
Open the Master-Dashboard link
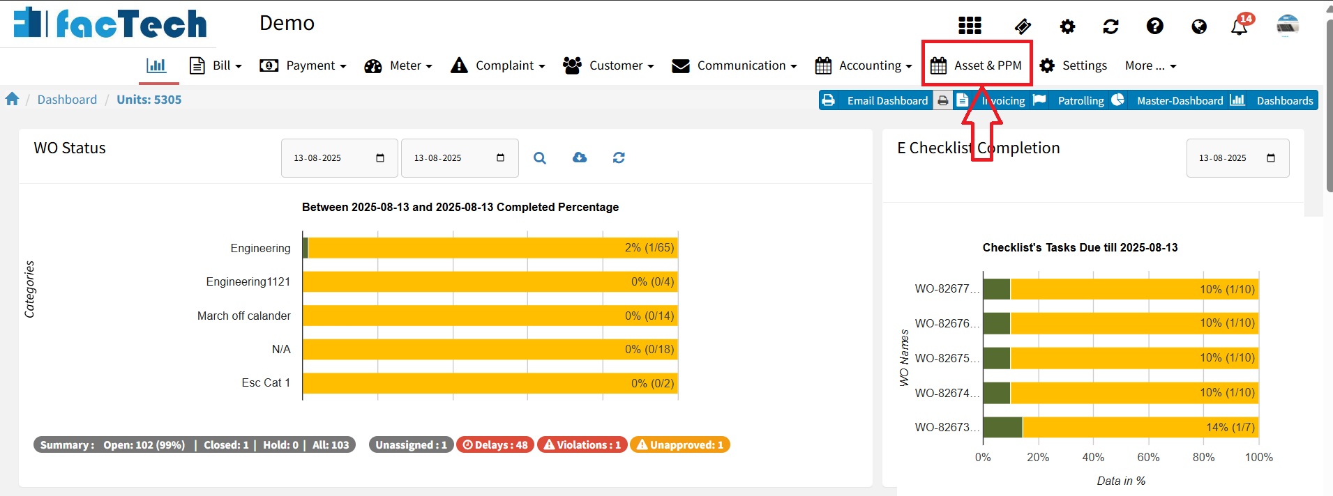click(x=1179, y=100)
